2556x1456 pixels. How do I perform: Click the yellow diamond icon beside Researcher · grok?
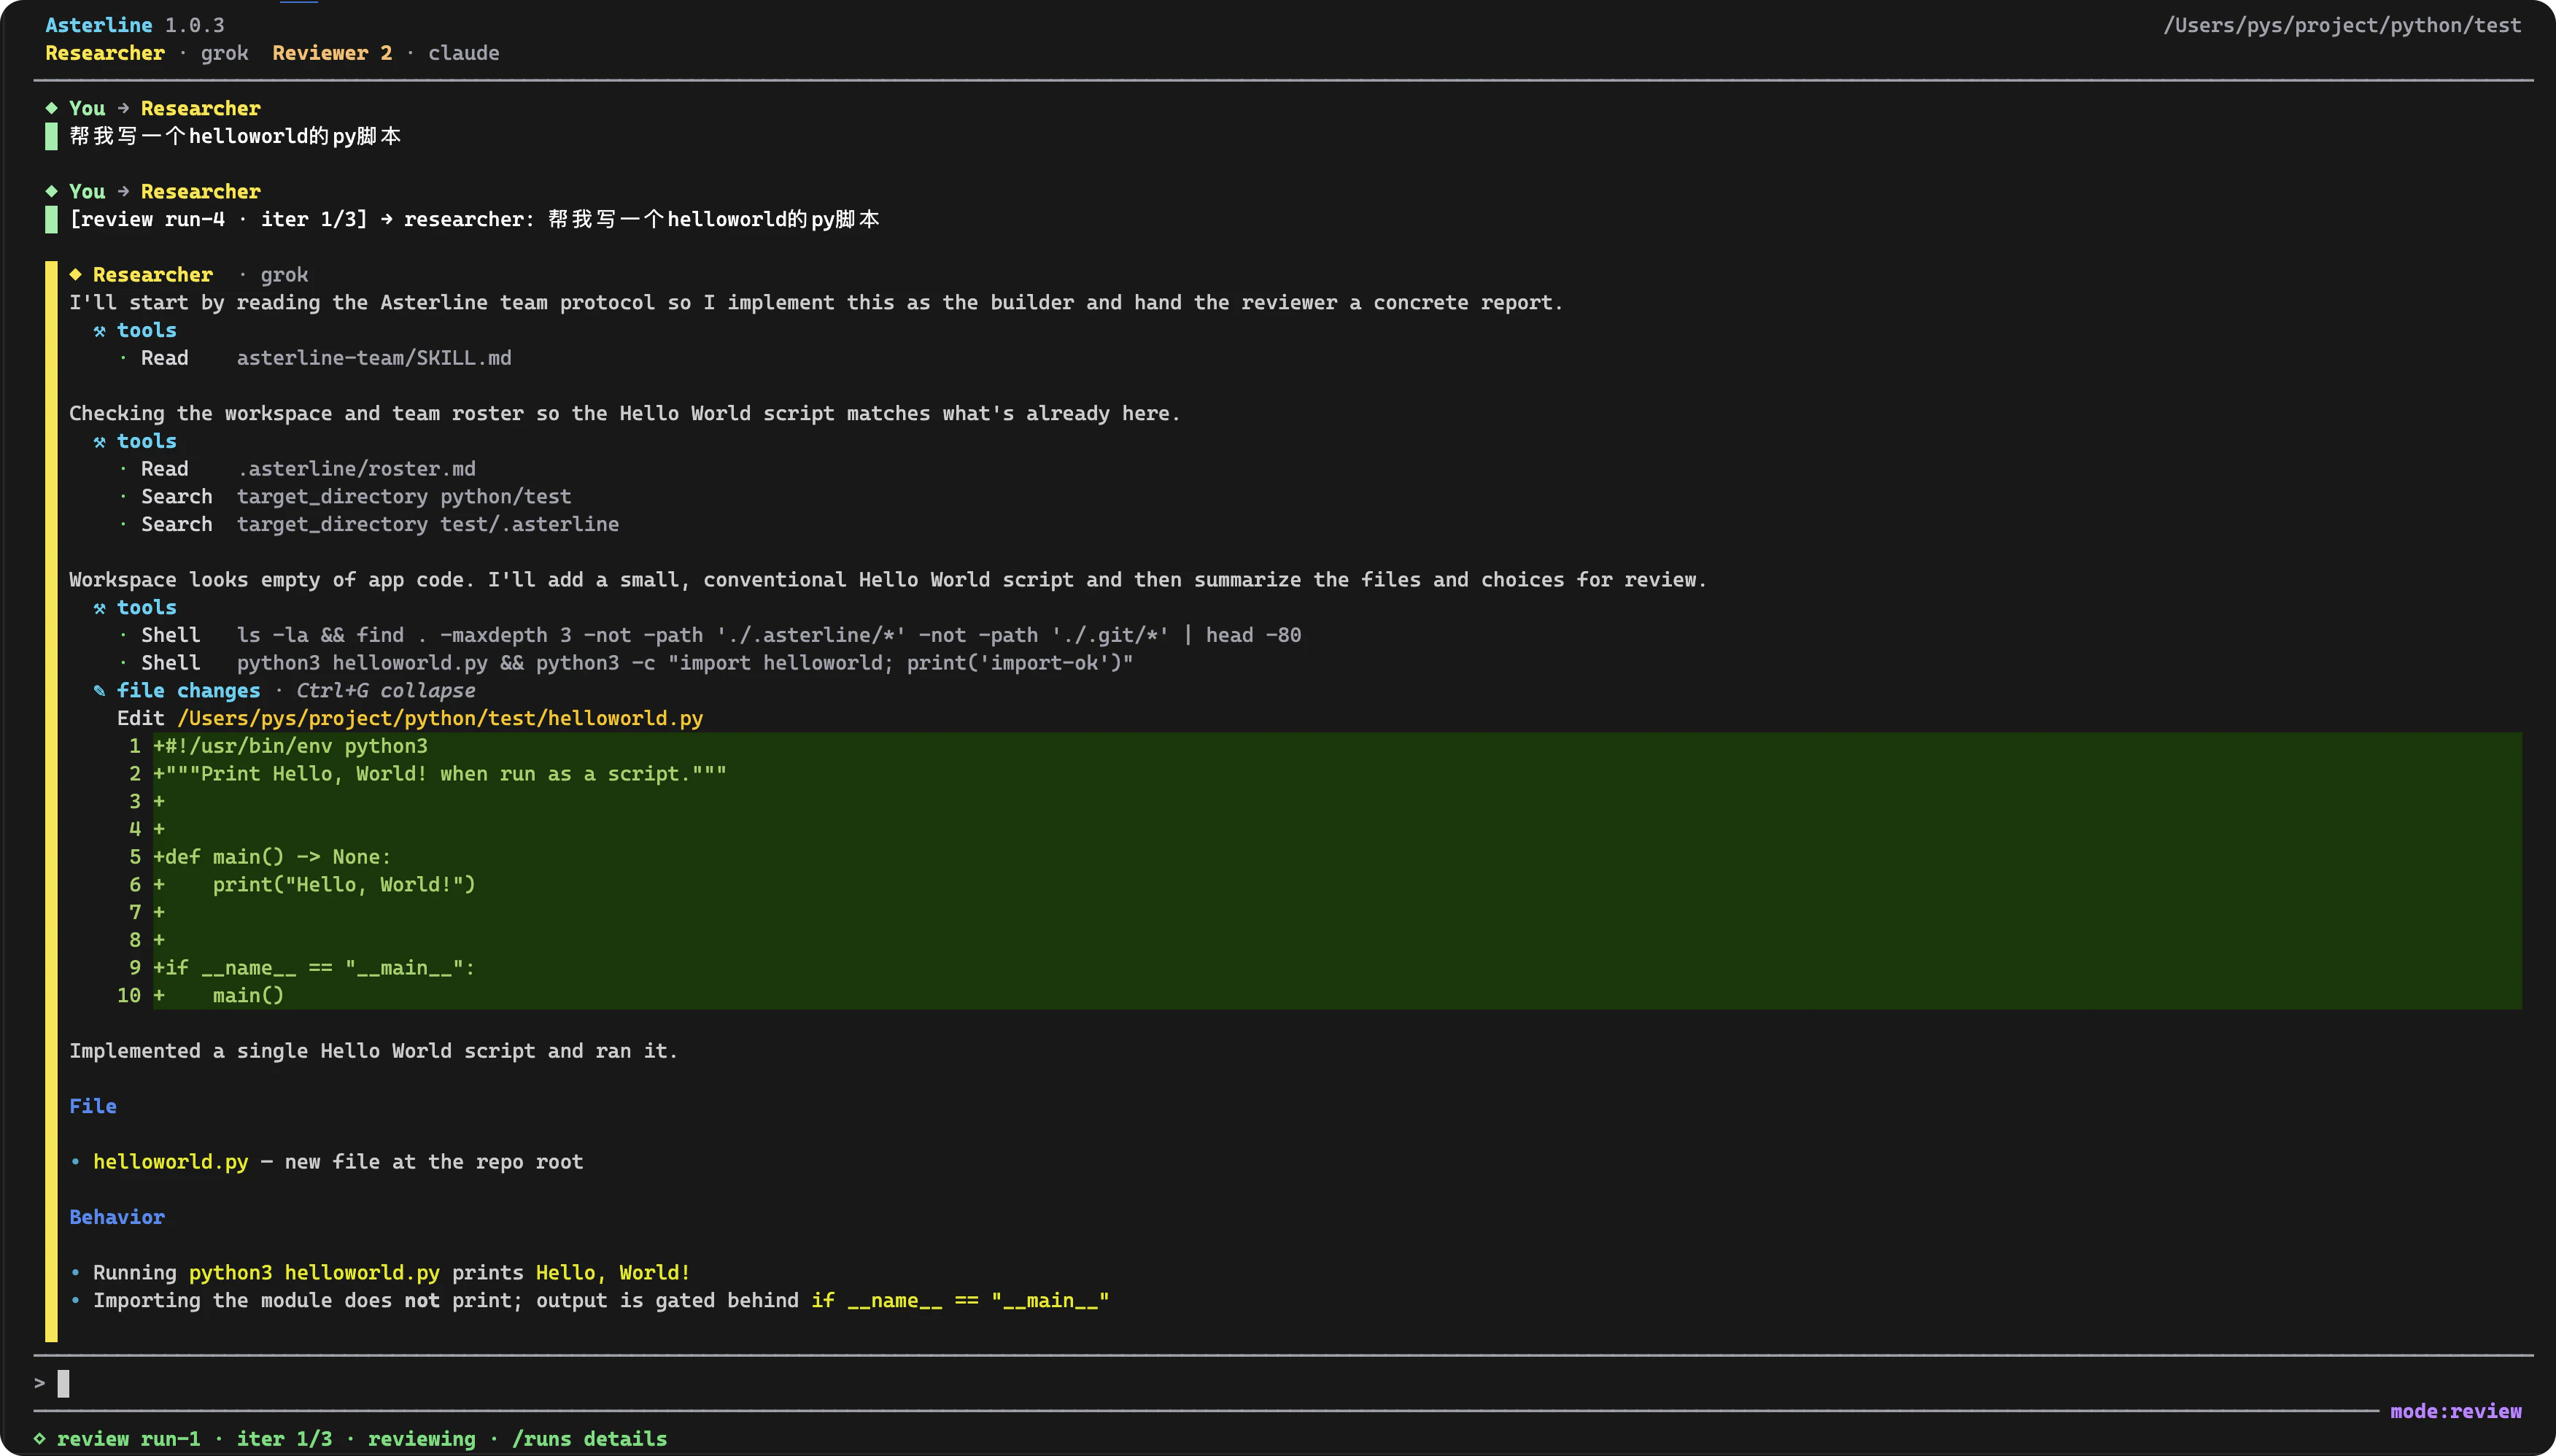pyautogui.click(x=76, y=274)
